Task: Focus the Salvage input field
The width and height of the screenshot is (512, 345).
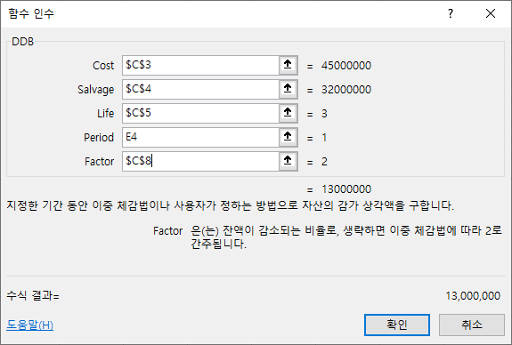Action: (200, 89)
